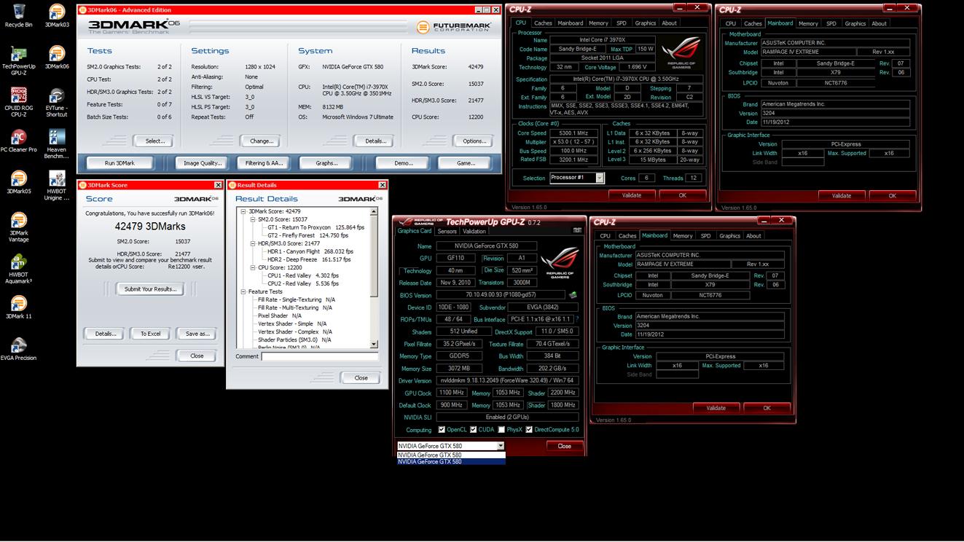The height and width of the screenshot is (542, 964).
Task: Open Caches tab in CPU-Z processor window
Action: 543,23
